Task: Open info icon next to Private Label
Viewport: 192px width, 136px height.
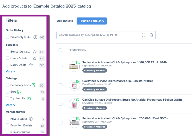Action: (x=31, y=119)
